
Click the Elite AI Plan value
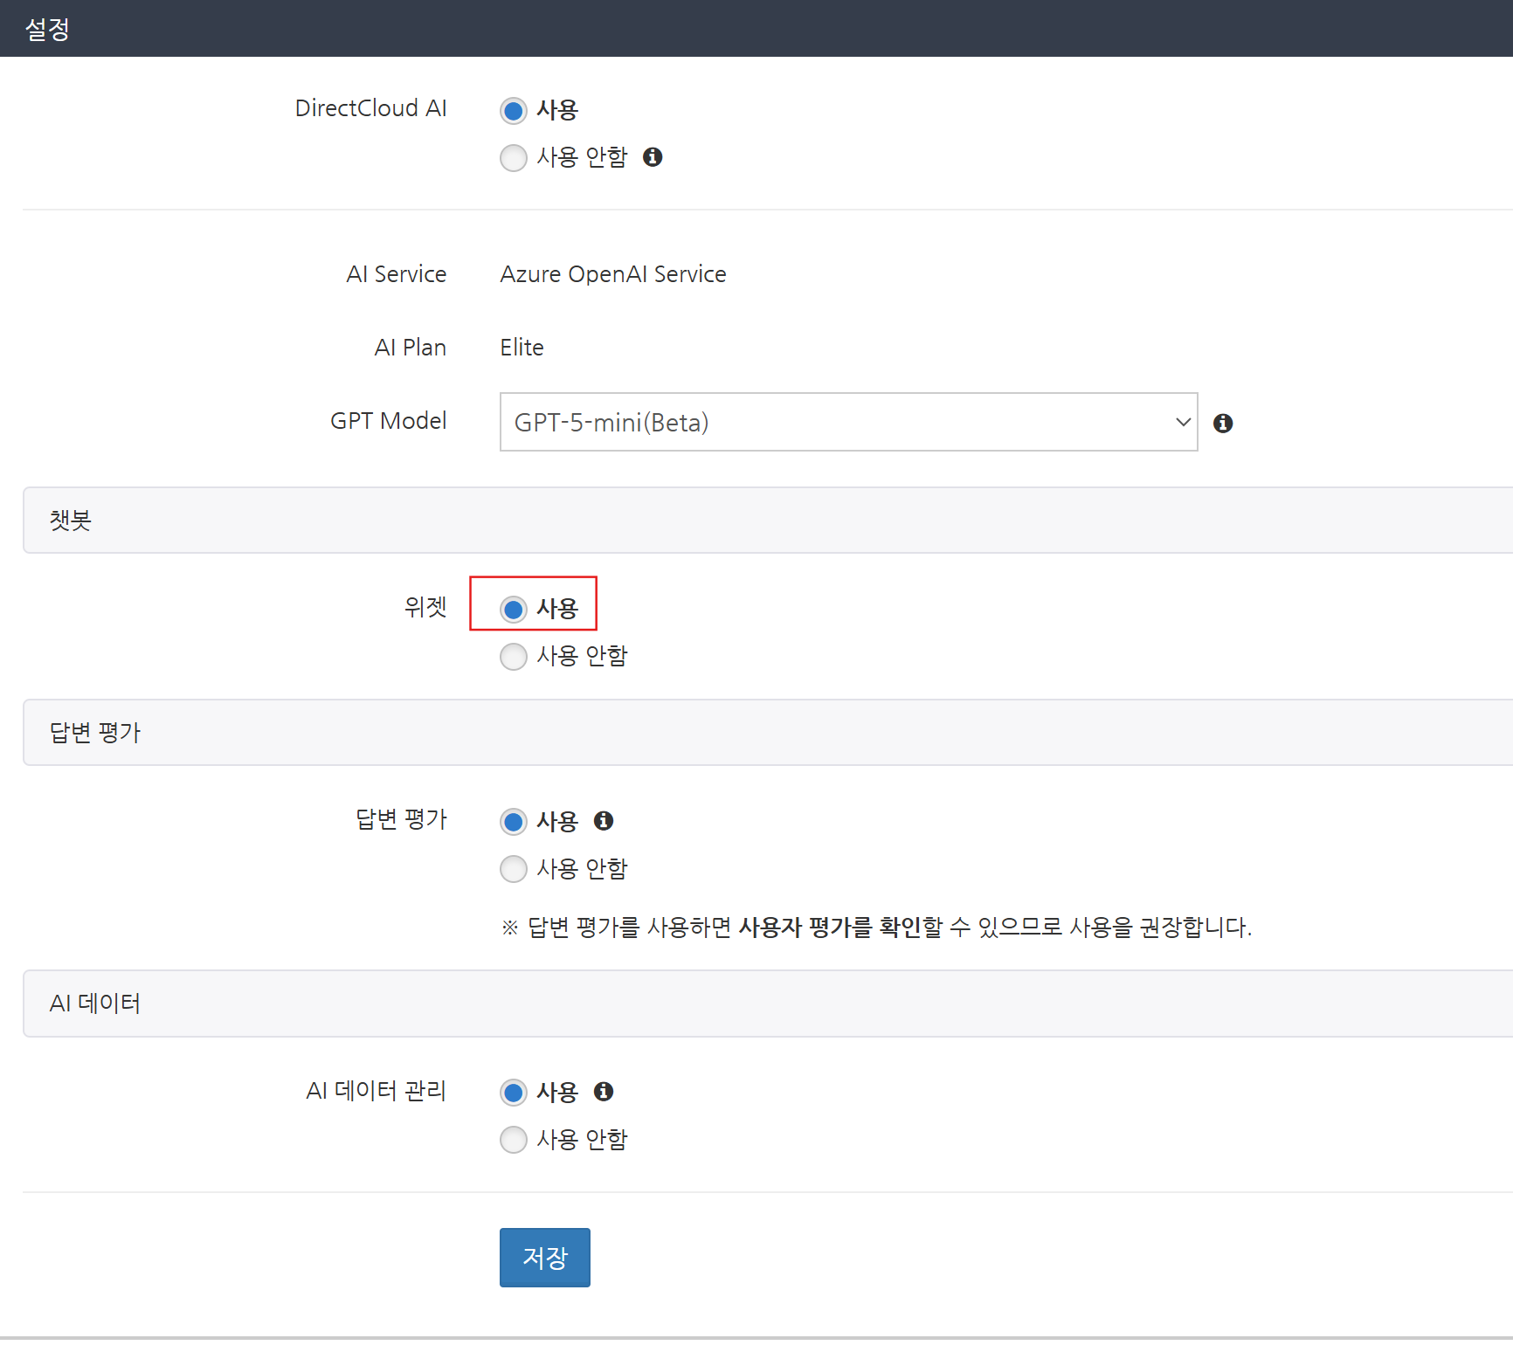point(522,348)
